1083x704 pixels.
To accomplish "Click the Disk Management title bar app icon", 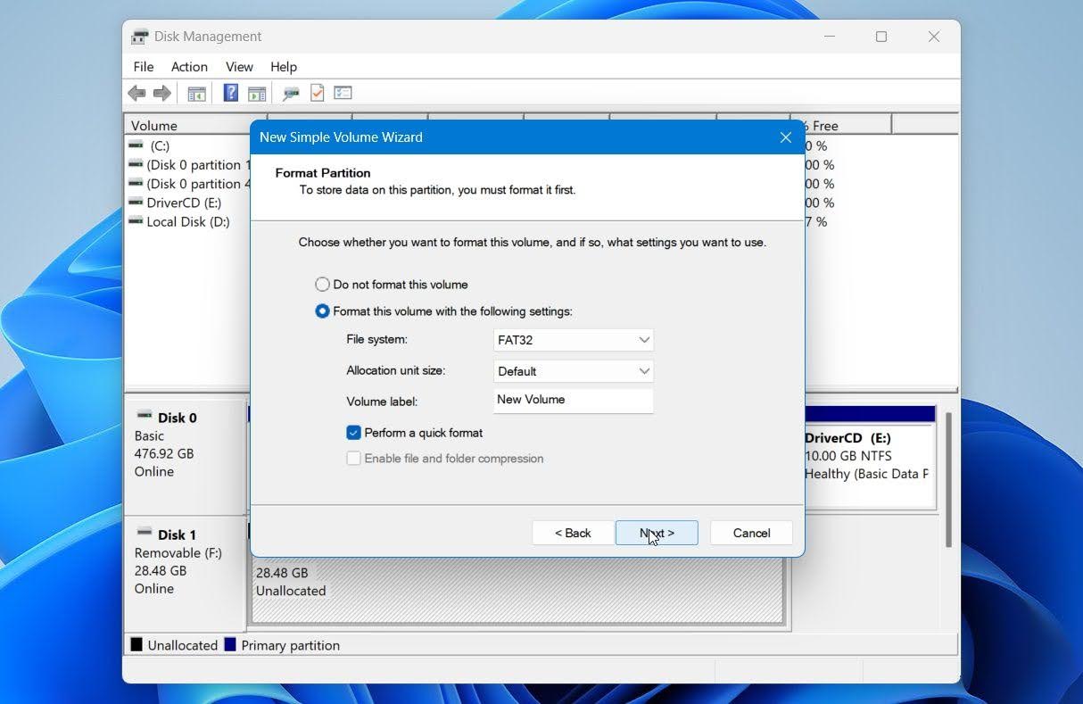I will (x=139, y=37).
